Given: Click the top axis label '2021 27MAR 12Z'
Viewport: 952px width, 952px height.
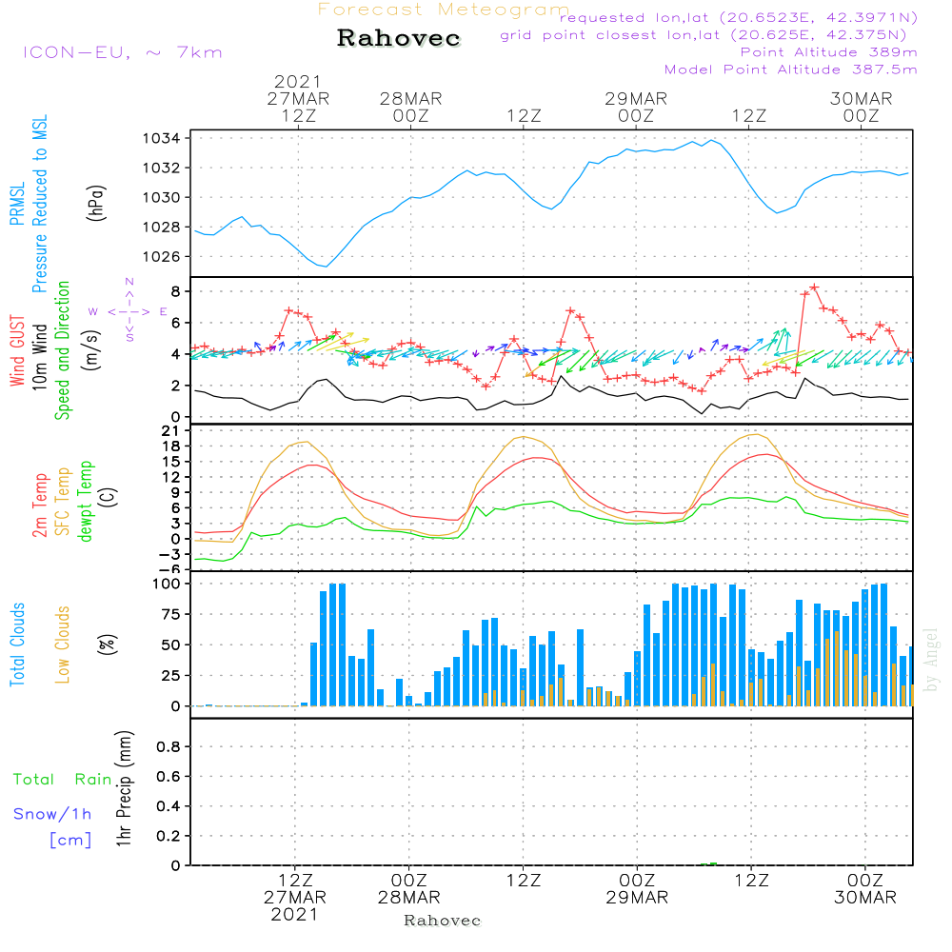Looking at the screenshot, I should (x=298, y=98).
